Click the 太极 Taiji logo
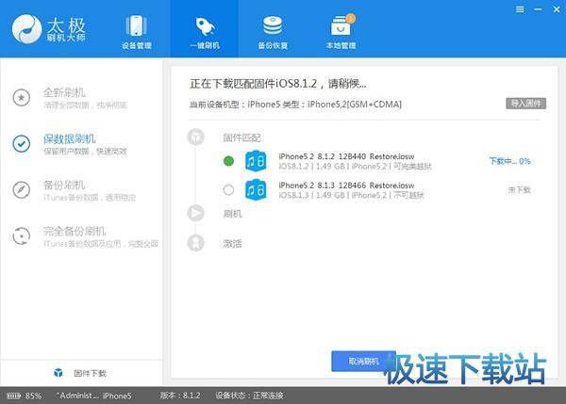566x404 pixels. (49, 29)
